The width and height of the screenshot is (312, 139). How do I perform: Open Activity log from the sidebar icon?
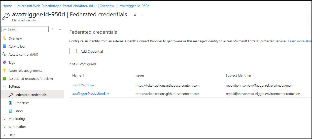coord(4,47)
